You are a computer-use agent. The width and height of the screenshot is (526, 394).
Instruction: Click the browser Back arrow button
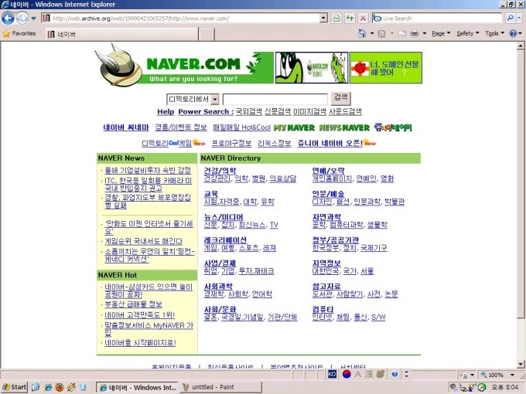coord(8,18)
